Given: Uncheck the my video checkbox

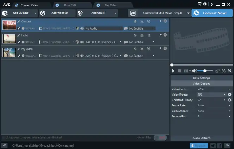Looking at the screenshot, I should click(19, 56).
